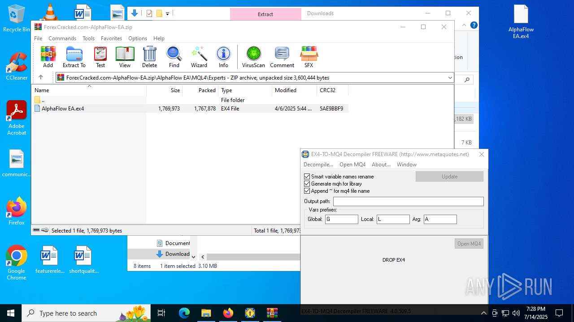Click the Open MQ4 button

click(469, 244)
